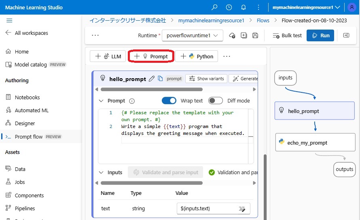Open the Runtime dropdown powerflowruntime1

tap(193, 35)
